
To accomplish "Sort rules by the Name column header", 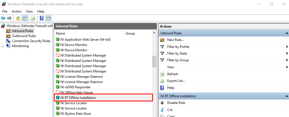I will [89, 33].
